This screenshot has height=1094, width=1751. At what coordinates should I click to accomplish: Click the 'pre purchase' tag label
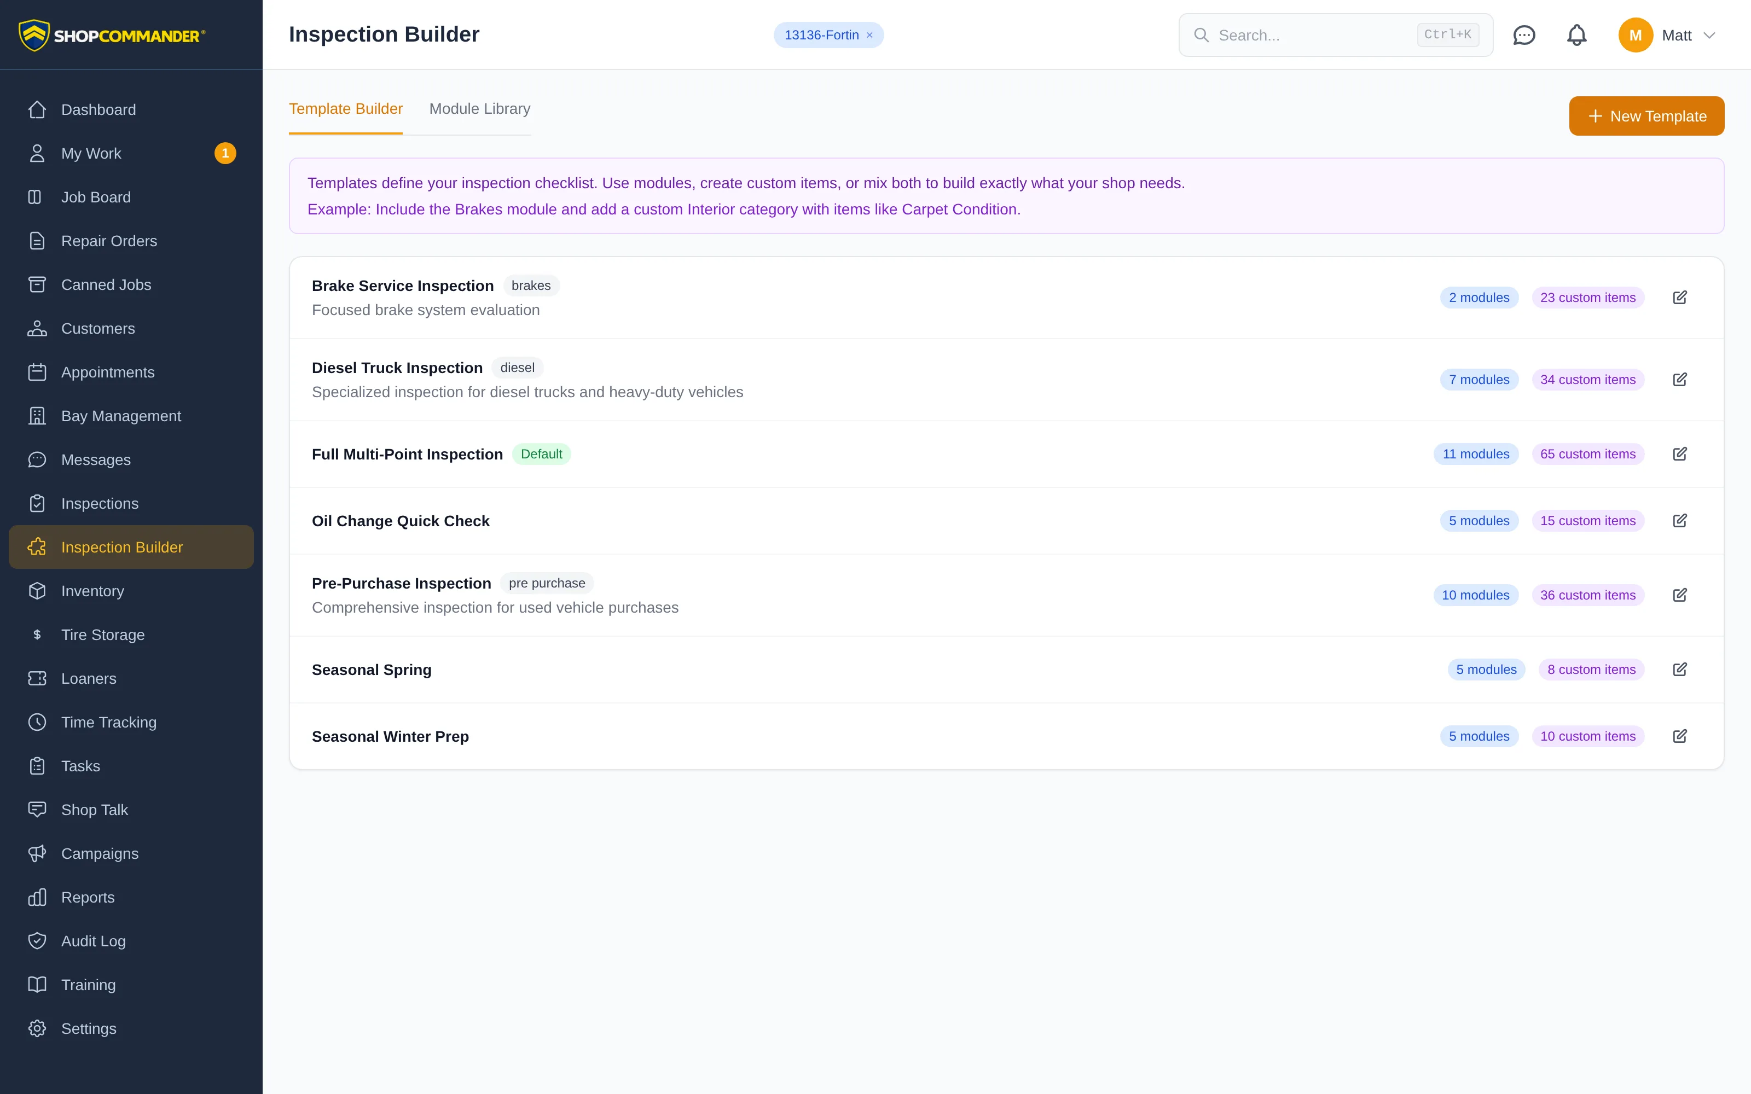(x=546, y=583)
